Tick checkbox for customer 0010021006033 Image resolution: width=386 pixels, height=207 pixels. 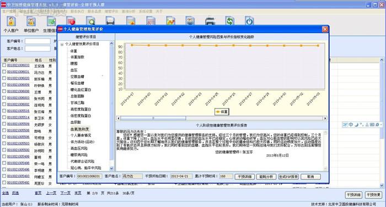click(x=4, y=66)
